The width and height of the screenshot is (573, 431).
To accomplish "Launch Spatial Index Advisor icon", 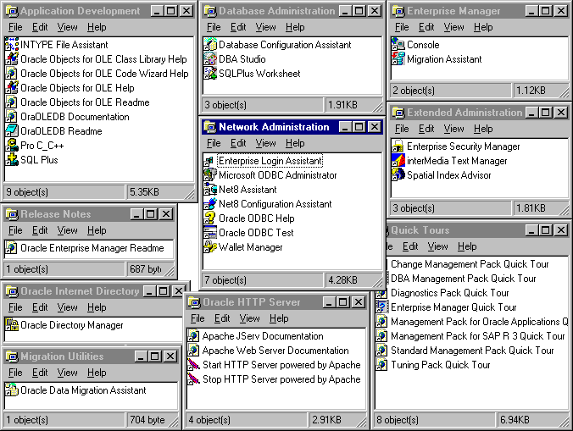I will 398,175.
